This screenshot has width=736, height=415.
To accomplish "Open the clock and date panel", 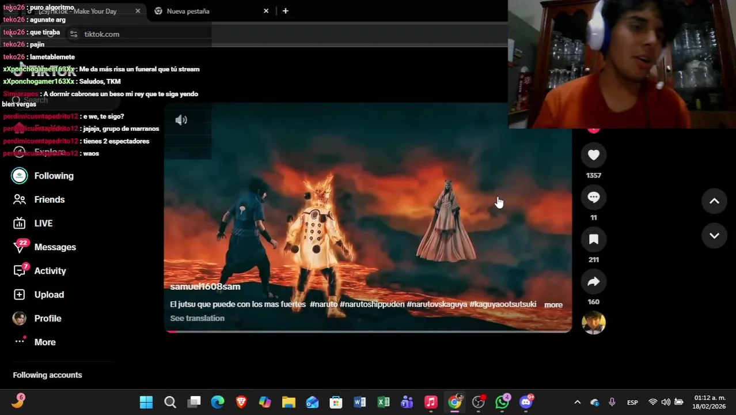I will [x=710, y=402].
